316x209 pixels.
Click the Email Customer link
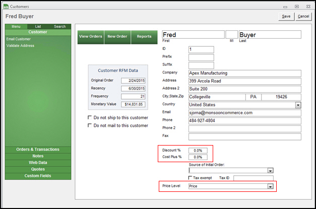18,39
